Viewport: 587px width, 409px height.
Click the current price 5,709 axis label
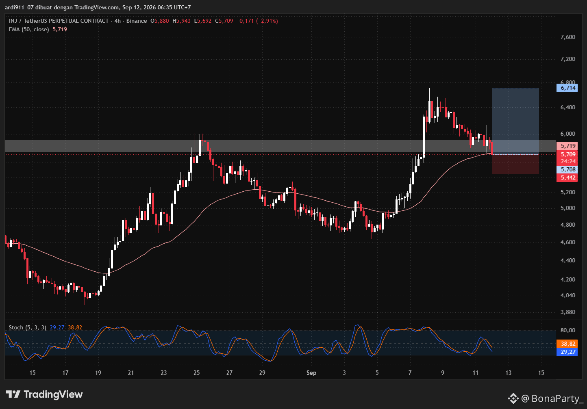point(568,154)
